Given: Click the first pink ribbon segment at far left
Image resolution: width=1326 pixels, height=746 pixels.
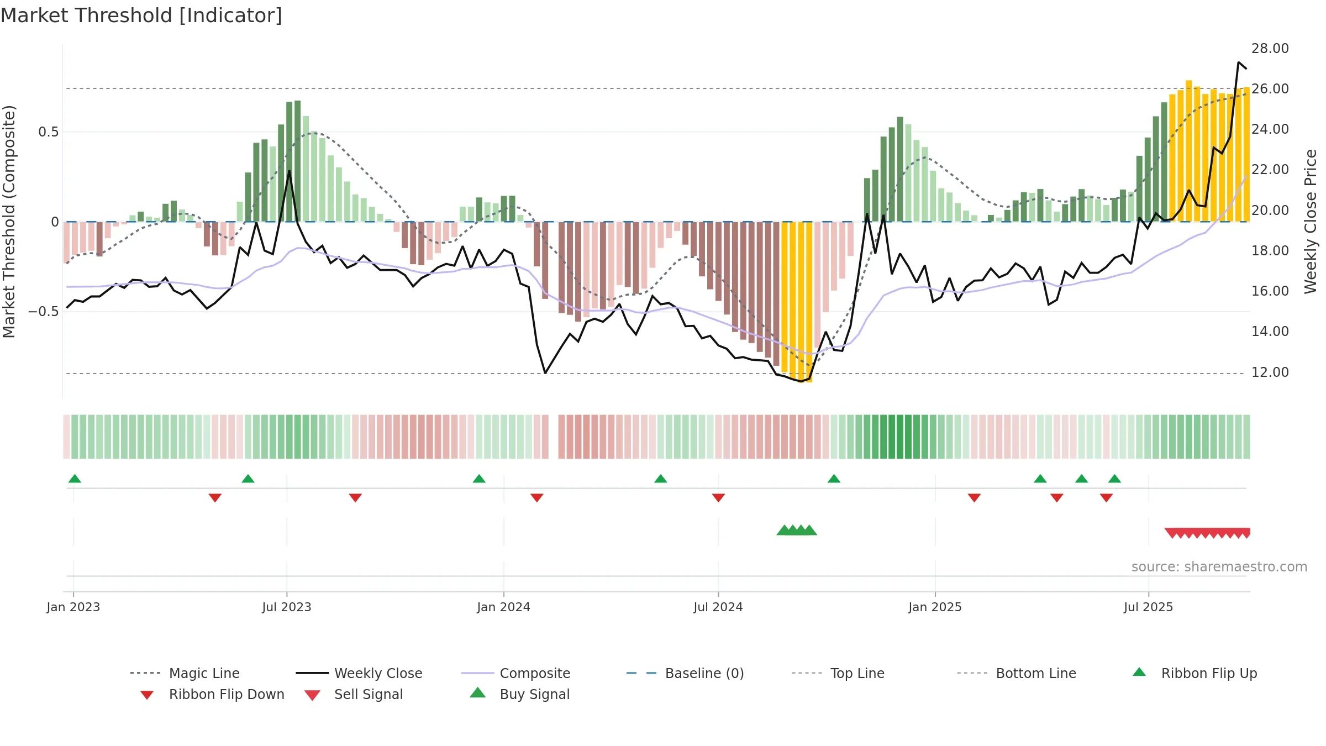Looking at the screenshot, I should pos(66,437).
